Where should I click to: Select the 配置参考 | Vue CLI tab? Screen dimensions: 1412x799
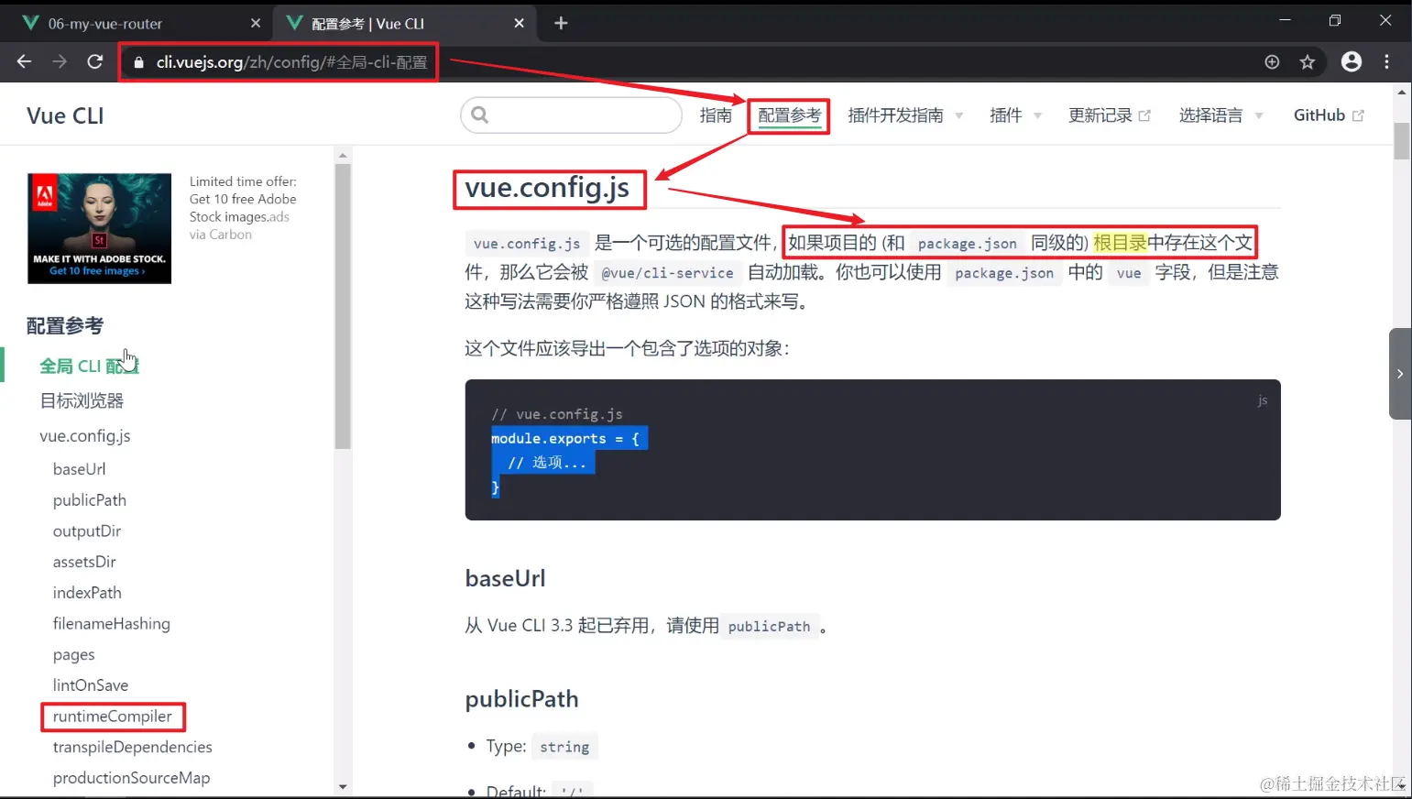pos(403,24)
